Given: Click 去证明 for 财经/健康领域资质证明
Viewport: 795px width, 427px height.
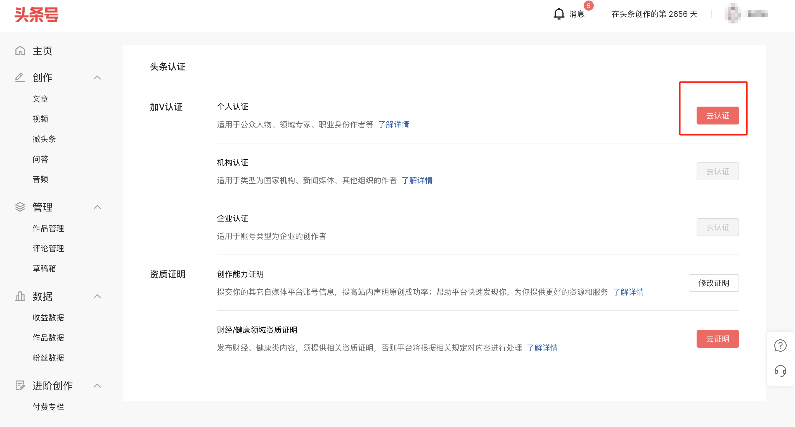Looking at the screenshot, I should coord(718,339).
